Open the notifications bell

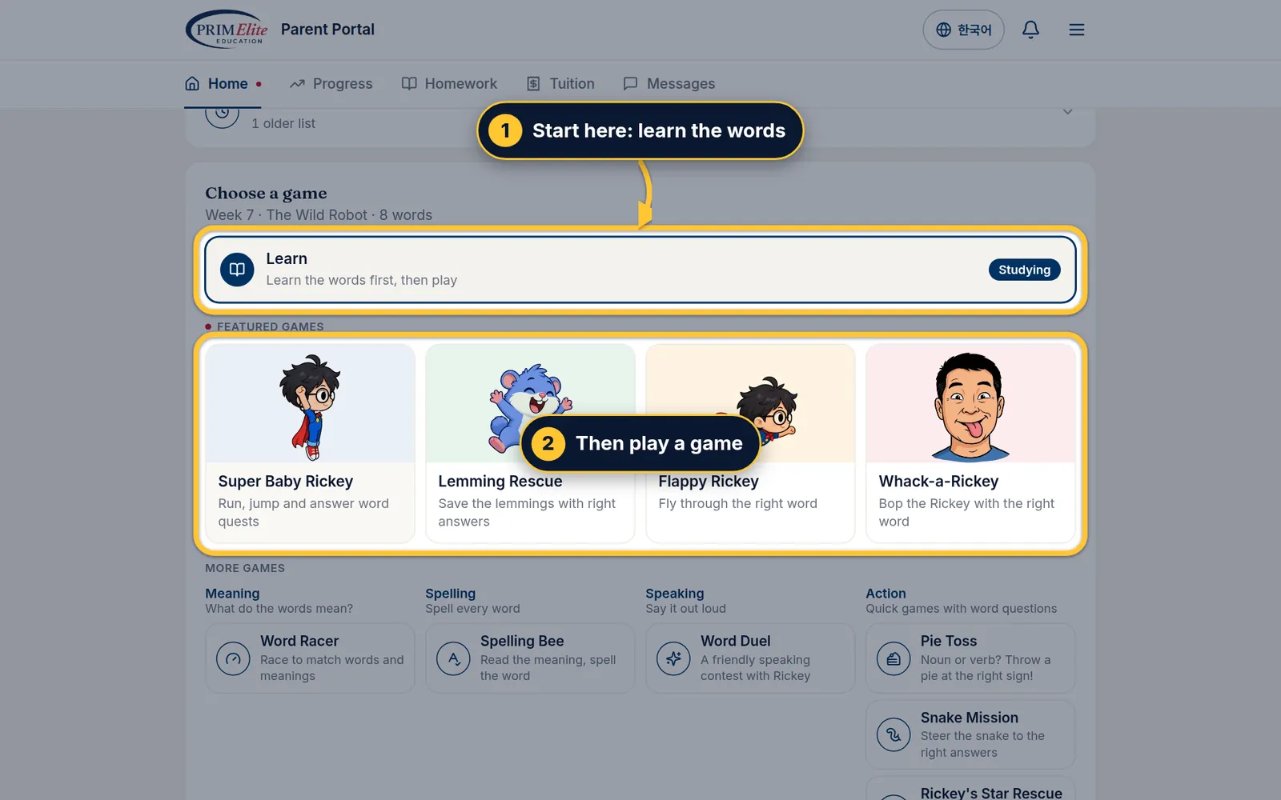[1030, 30]
